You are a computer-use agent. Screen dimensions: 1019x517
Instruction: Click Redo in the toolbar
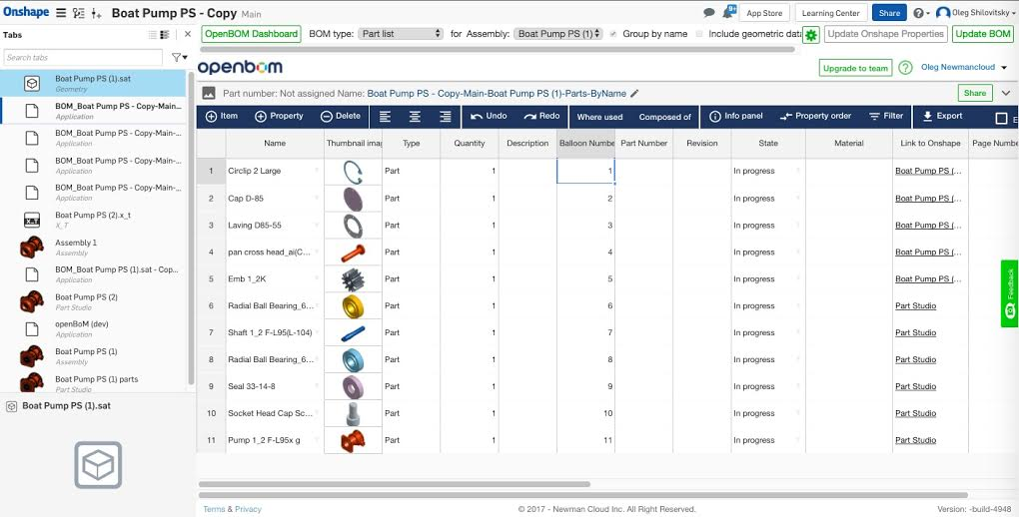point(541,116)
